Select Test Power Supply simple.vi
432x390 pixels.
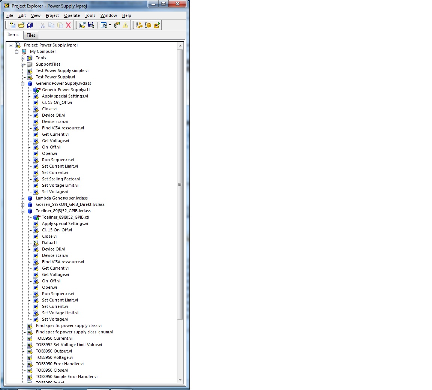click(x=62, y=70)
